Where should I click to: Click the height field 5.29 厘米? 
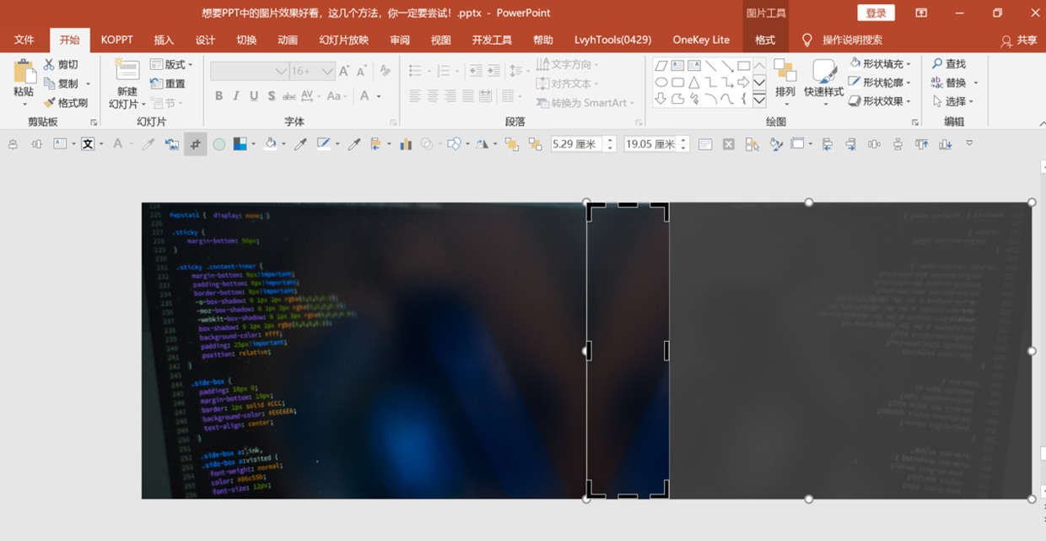pos(578,144)
